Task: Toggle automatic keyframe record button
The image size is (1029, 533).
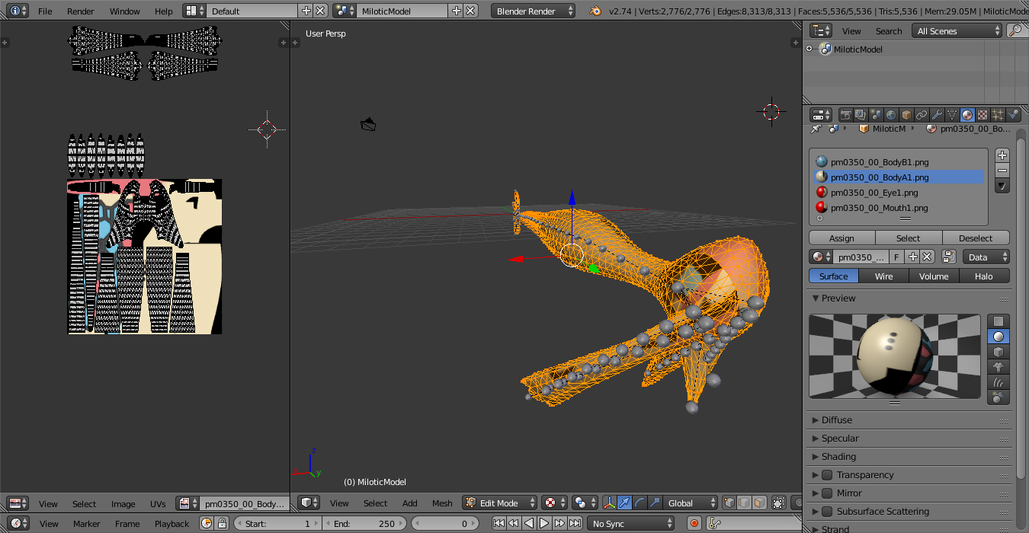Action: (694, 523)
